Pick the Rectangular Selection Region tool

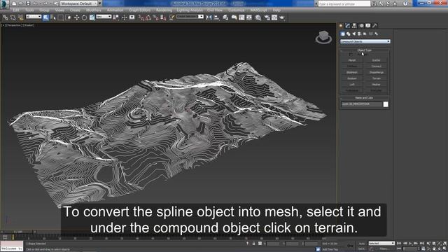61,17
